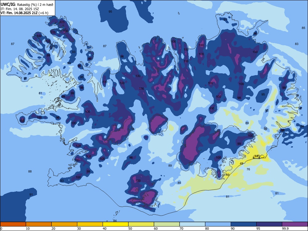Click the legend tick label '20'
Viewport: 308px width, 231px height.
(x=53, y=229)
